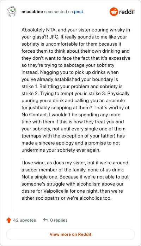Click the orange upvote arrow icon
Viewport: 141px width, 246px height.
click(x=9, y=220)
